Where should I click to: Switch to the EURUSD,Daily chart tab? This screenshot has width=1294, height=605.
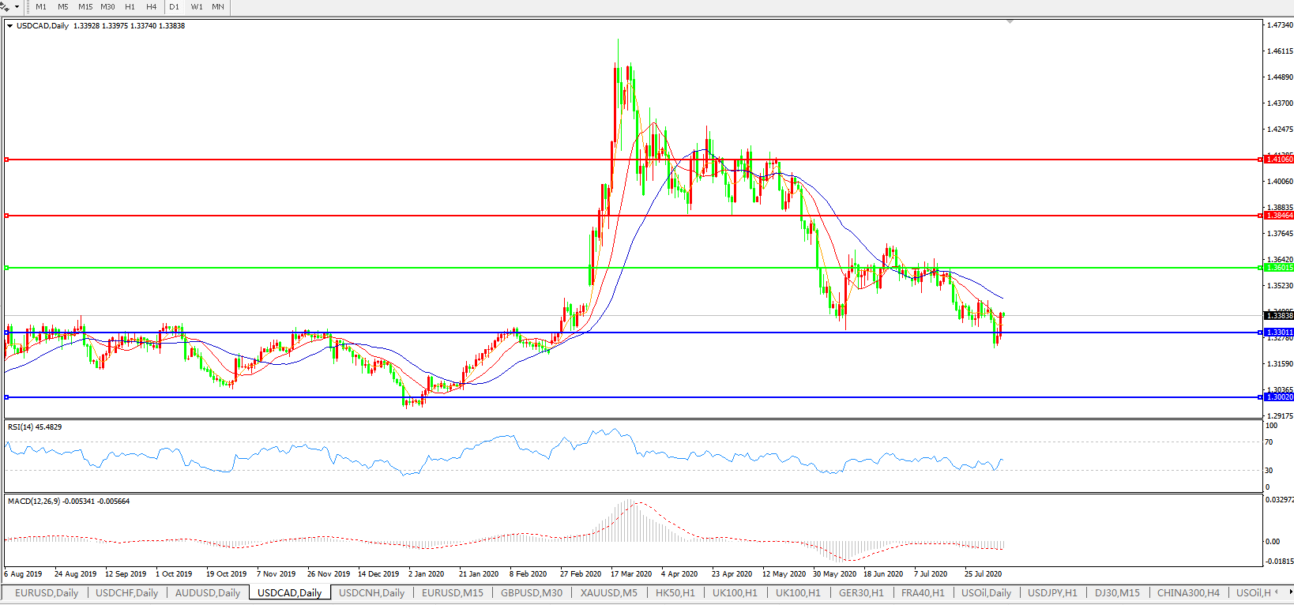[x=47, y=593]
